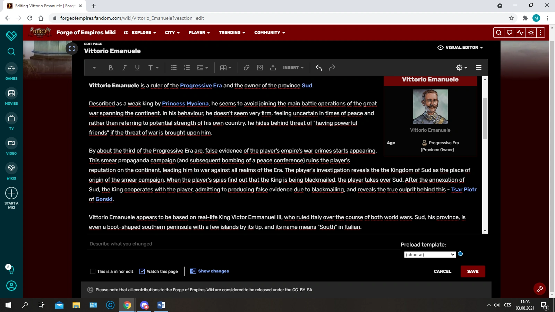Screen dimensions: 555x312
Task: Open the indentation dropdown in toolbar
Action: (x=203, y=68)
